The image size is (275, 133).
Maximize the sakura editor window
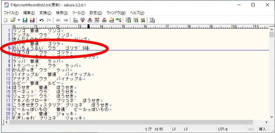click(x=253, y=5)
